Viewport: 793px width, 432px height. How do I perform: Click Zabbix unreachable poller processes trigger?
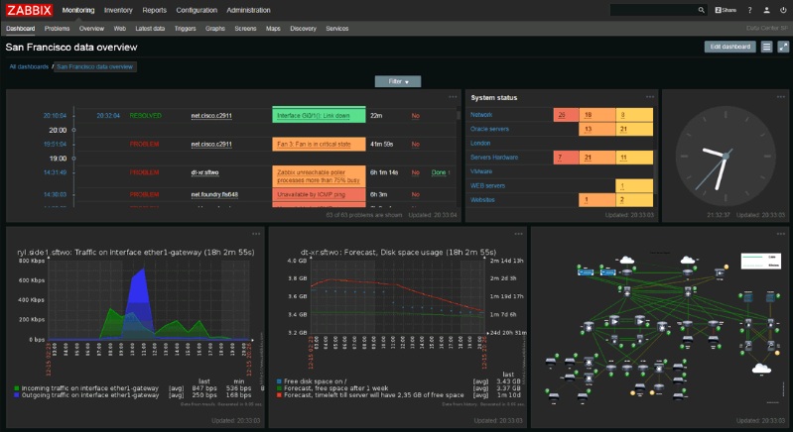point(319,176)
